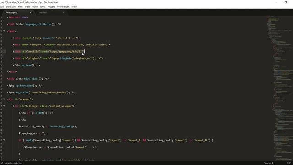
Task: Click the div id fullpage line
Action: coord(44,106)
